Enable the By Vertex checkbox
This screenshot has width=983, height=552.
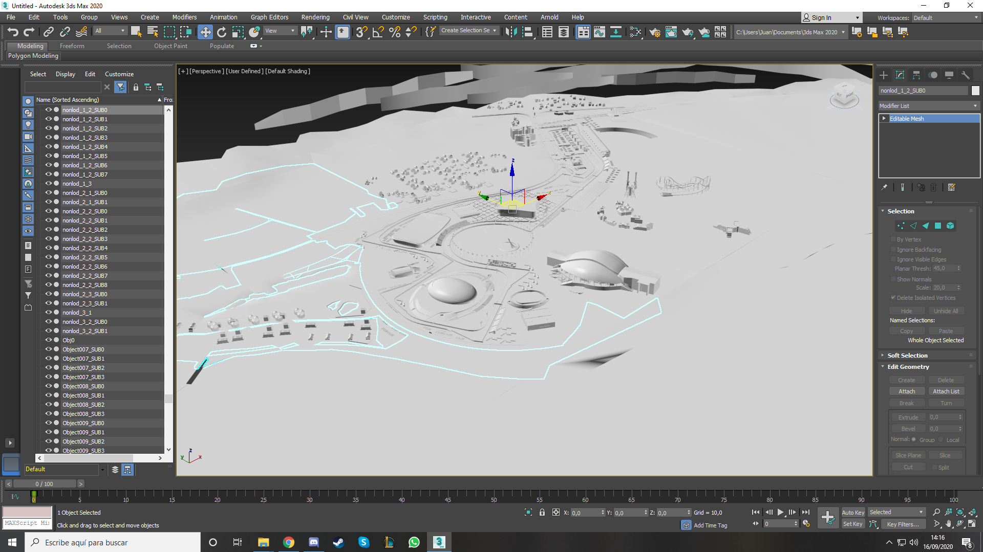[893, 239]
